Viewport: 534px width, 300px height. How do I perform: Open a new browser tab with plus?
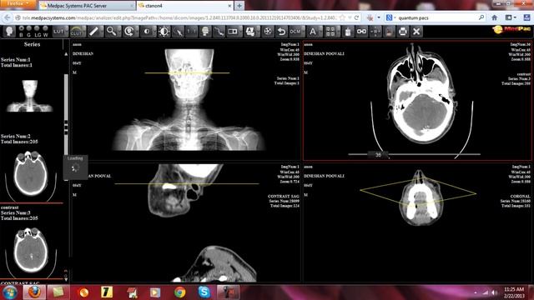(x=239, y=6)
